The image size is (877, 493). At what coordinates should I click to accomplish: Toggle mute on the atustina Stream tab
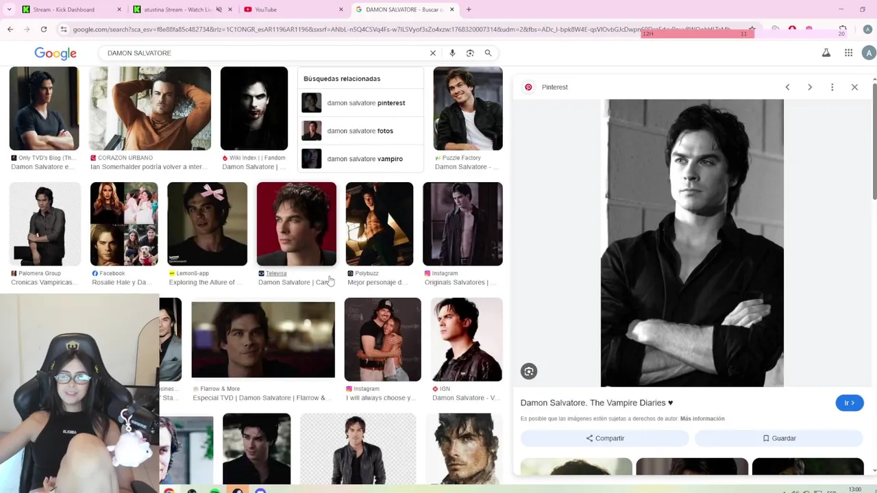click(x=219, y=10)
